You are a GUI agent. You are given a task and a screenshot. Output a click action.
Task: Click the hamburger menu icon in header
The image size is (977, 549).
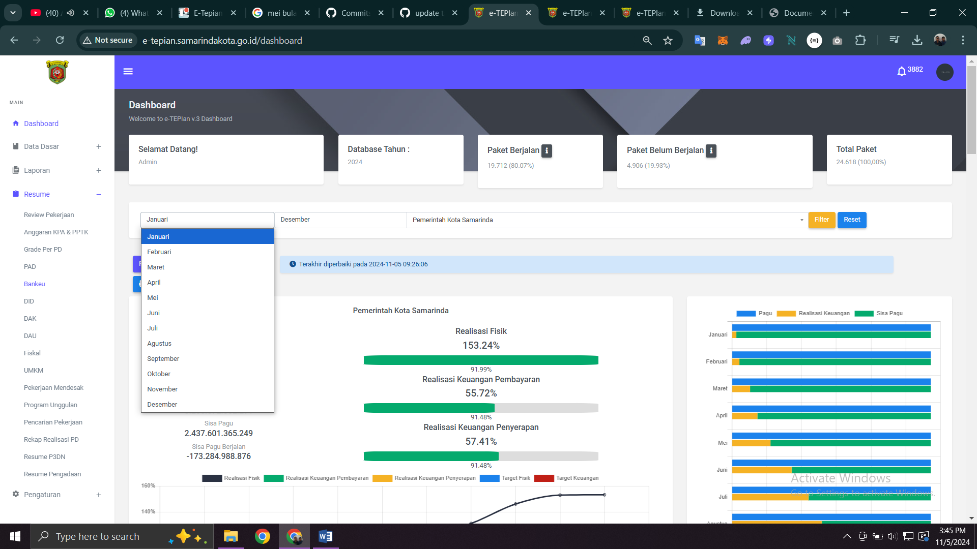pyautogui.click(x=128, y=72)
